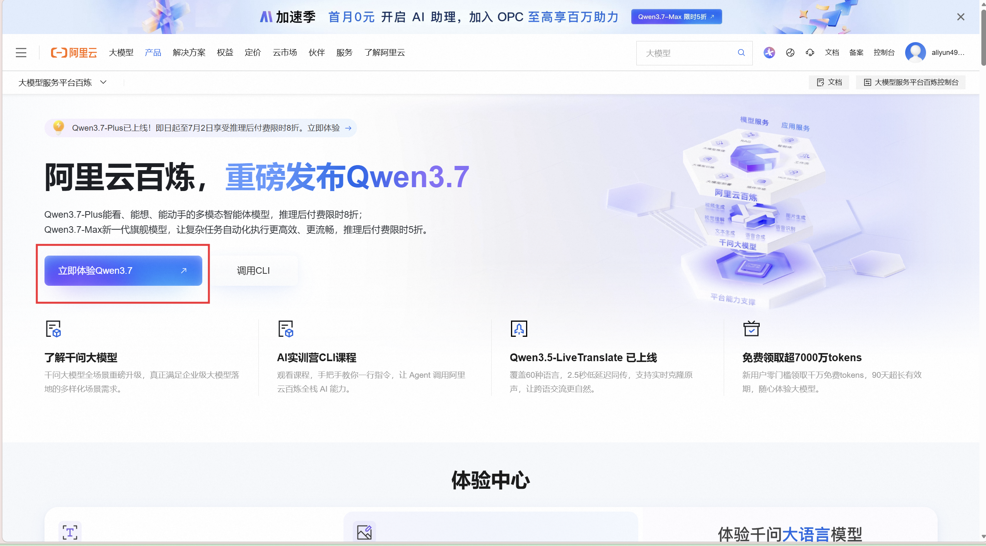Image resolution: width=986 pixels, height=546 pixels.
Task: Close the top promotional banner
Action: [x=960, y=17]
